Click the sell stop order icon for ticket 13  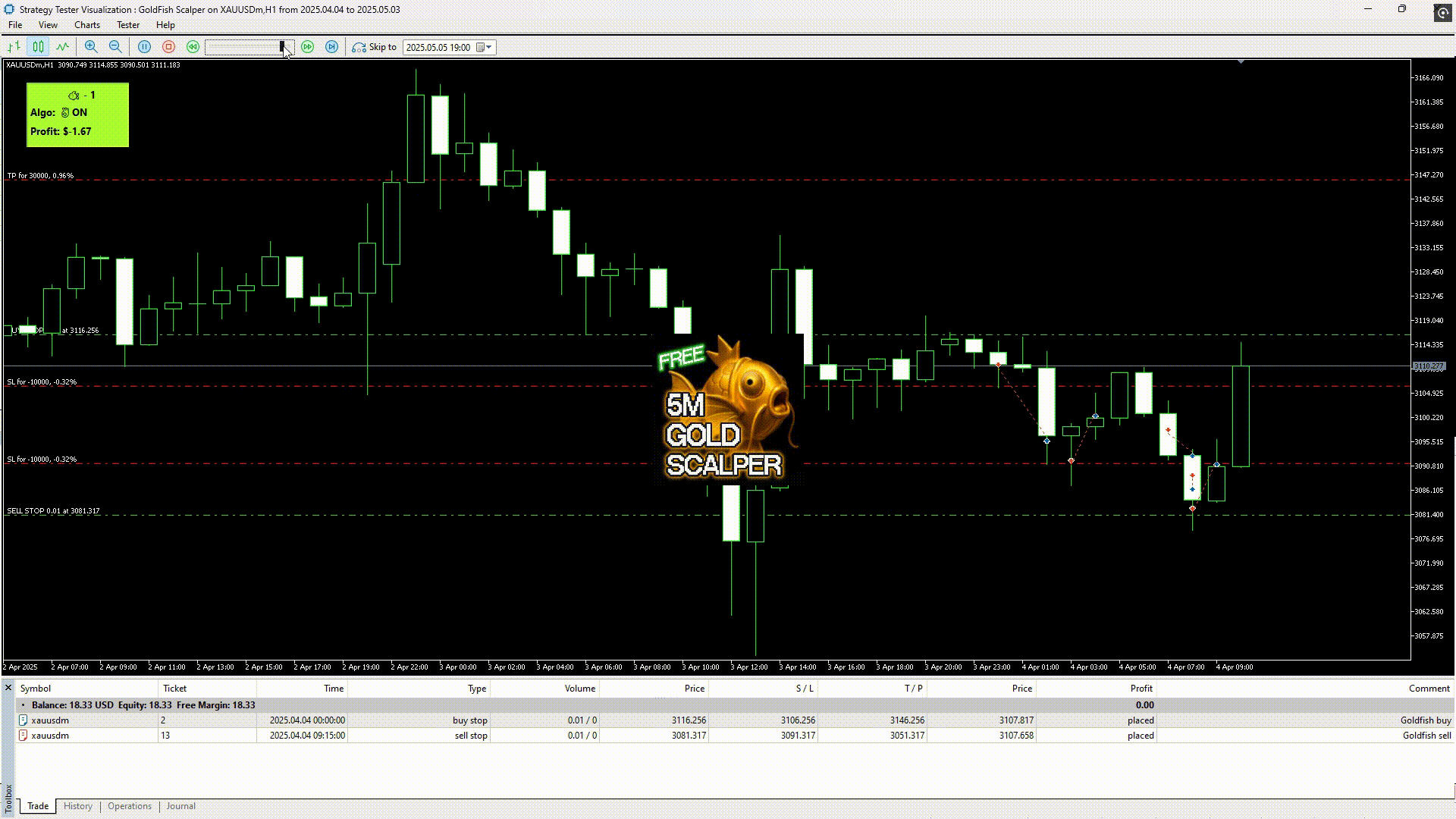[x=23, y=736]
